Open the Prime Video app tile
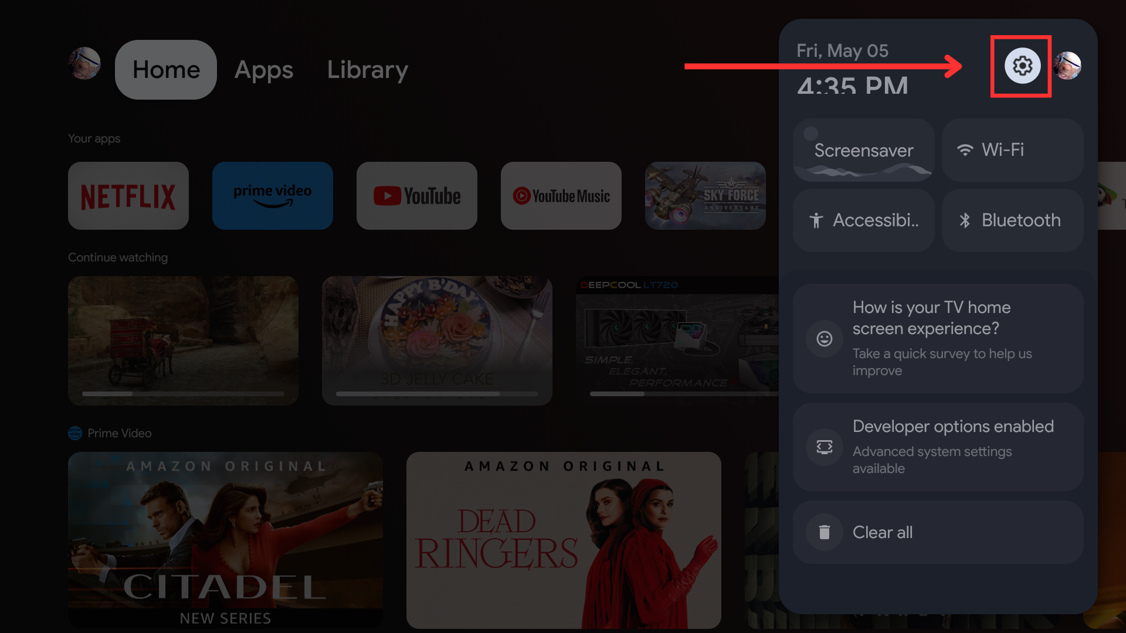 point(273,196)
